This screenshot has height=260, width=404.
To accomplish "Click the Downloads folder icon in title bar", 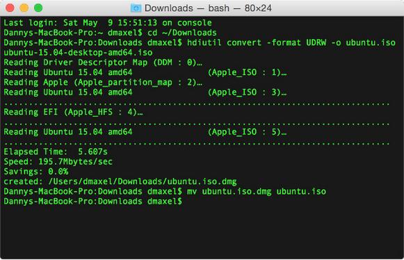I will point(136,8).
